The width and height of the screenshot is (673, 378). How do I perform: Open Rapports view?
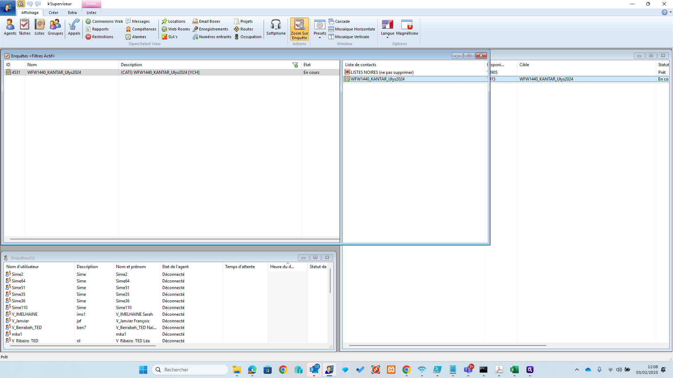(x=97, y=29)
